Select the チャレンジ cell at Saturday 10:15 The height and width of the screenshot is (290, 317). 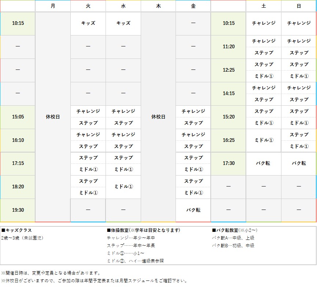[263, 23]
